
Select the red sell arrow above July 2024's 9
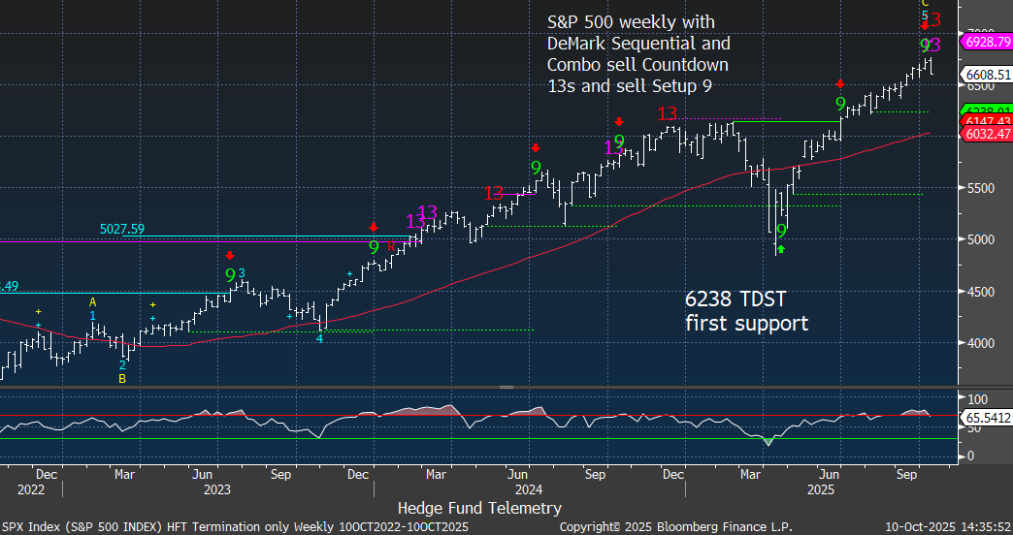535,148
